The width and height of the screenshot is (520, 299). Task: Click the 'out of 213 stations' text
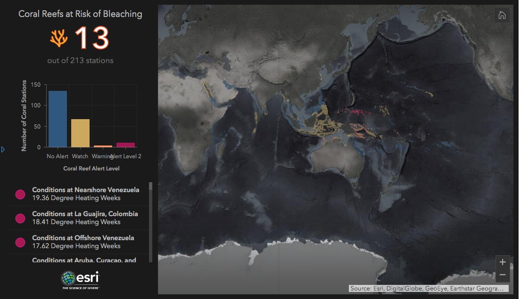pyautogui.click(x=80, y=61)
